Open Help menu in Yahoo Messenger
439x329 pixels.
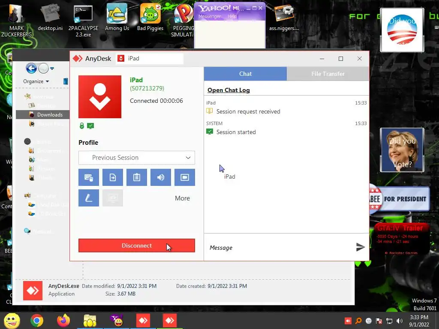point(232,17)
